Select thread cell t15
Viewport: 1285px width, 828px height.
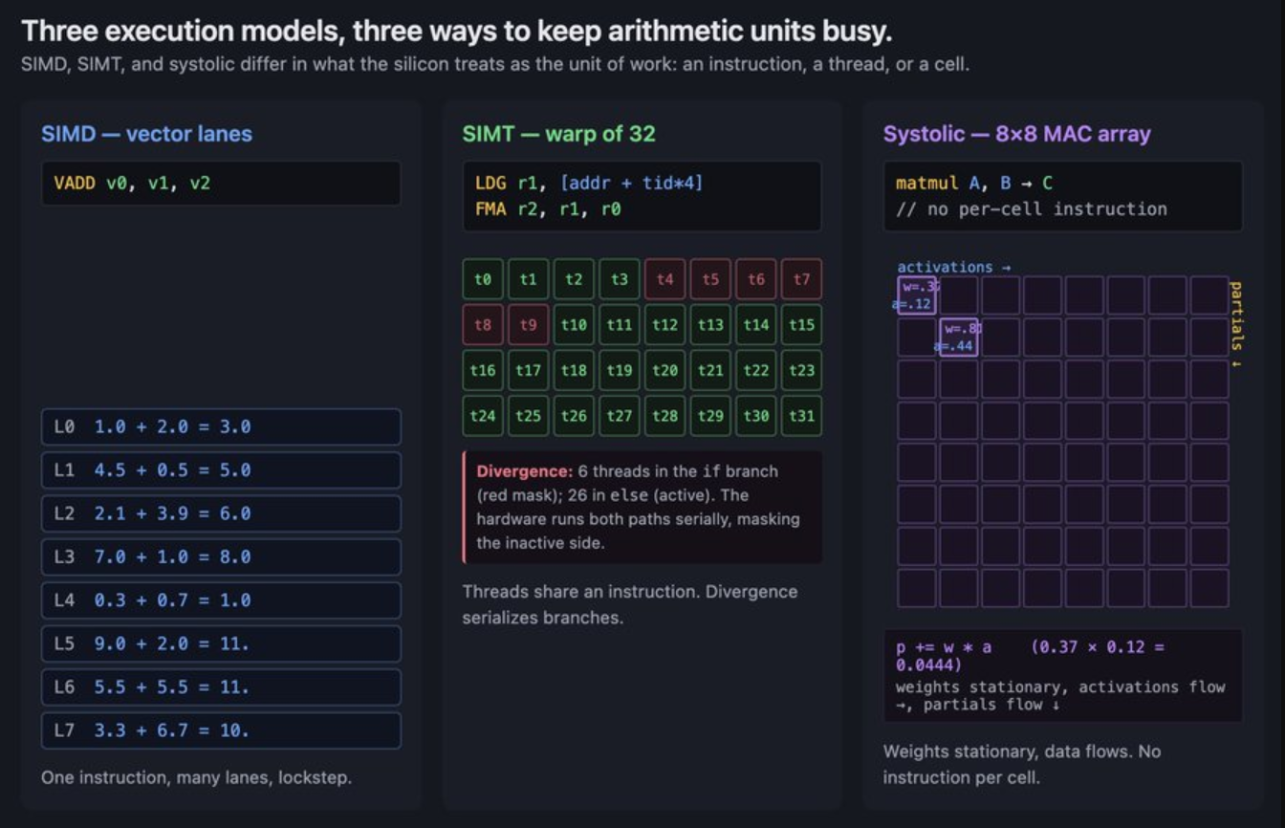801,325
